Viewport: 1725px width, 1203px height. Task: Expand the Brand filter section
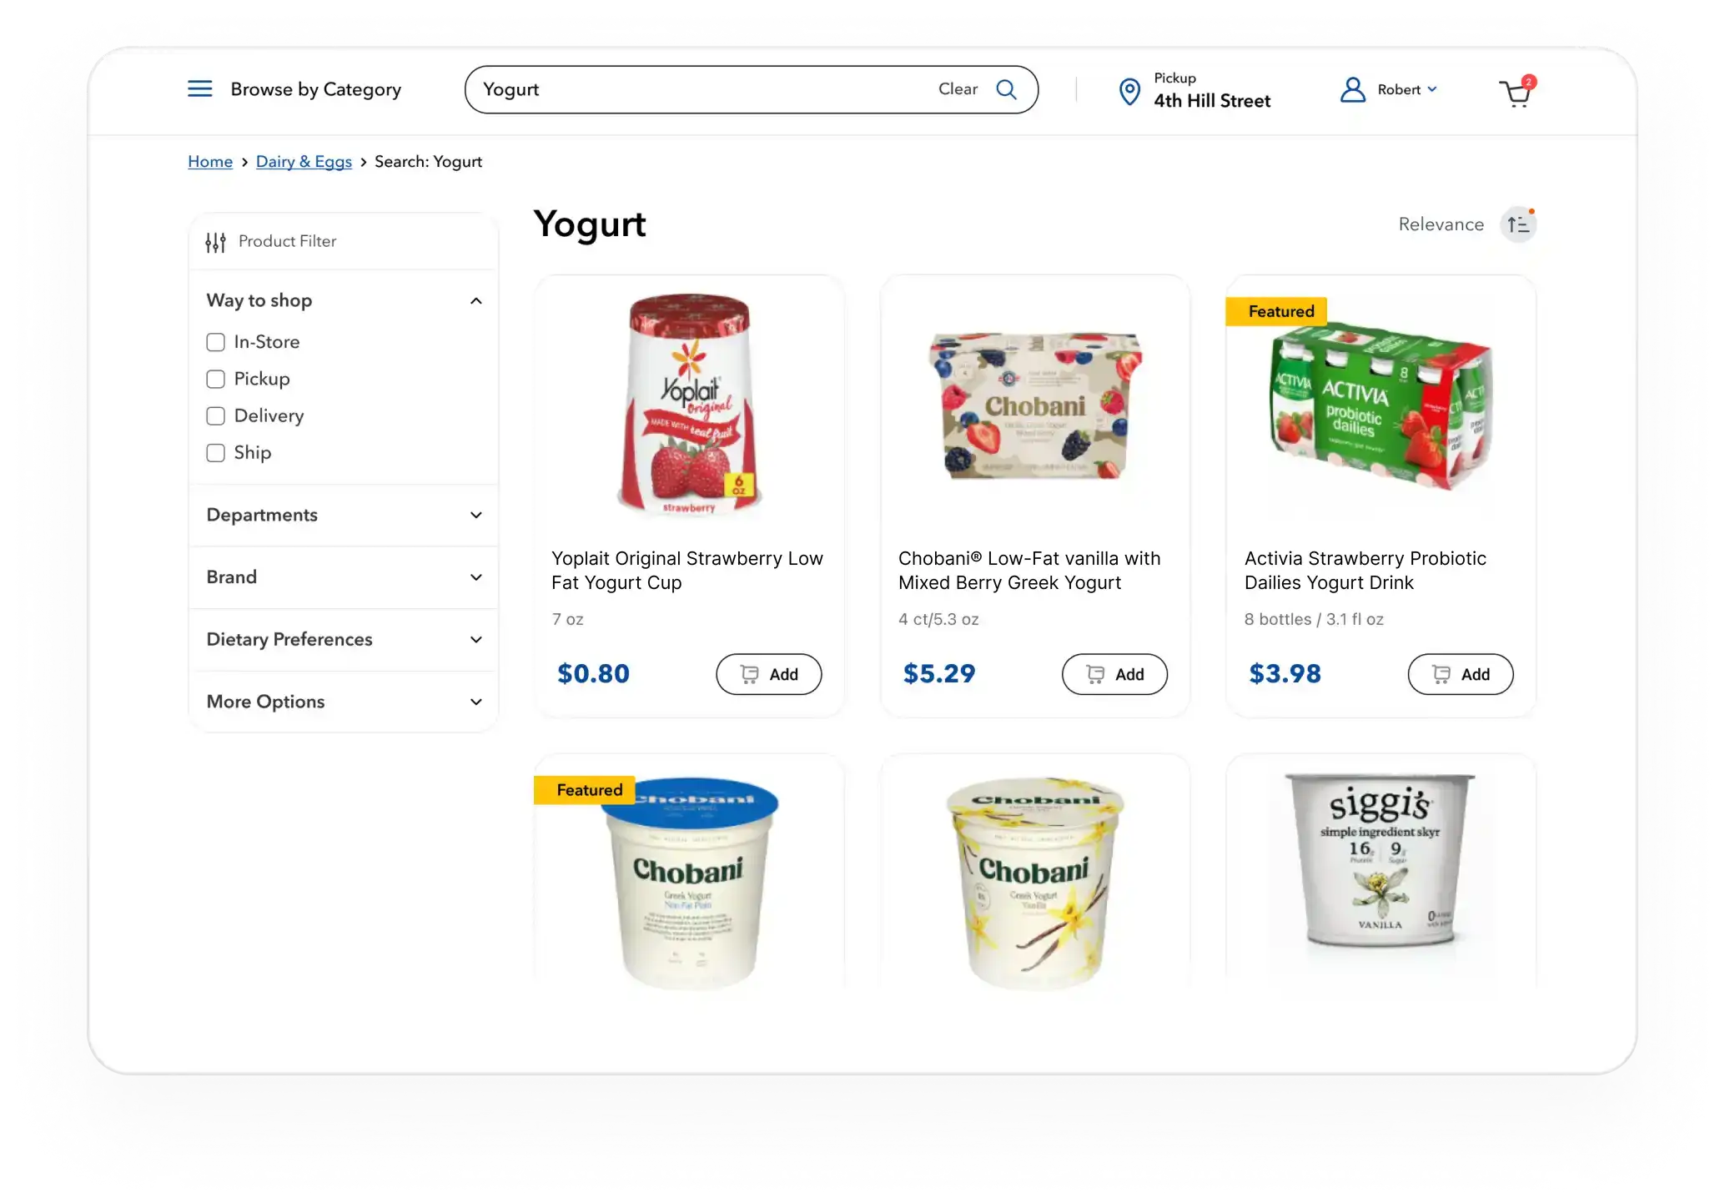point(344,577)
